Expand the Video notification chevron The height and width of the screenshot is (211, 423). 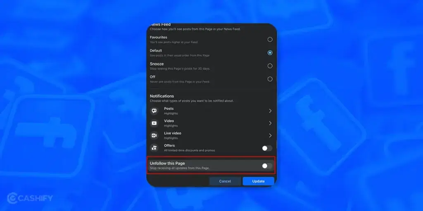click(270, 123)
